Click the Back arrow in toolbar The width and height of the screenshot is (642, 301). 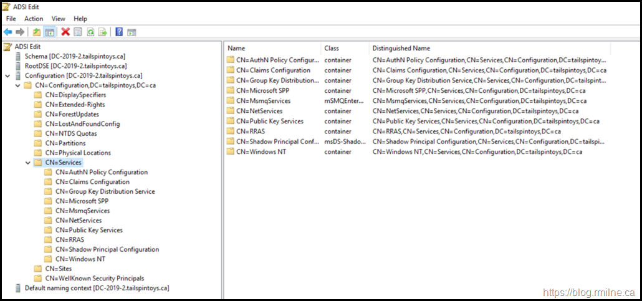[7, 32]
